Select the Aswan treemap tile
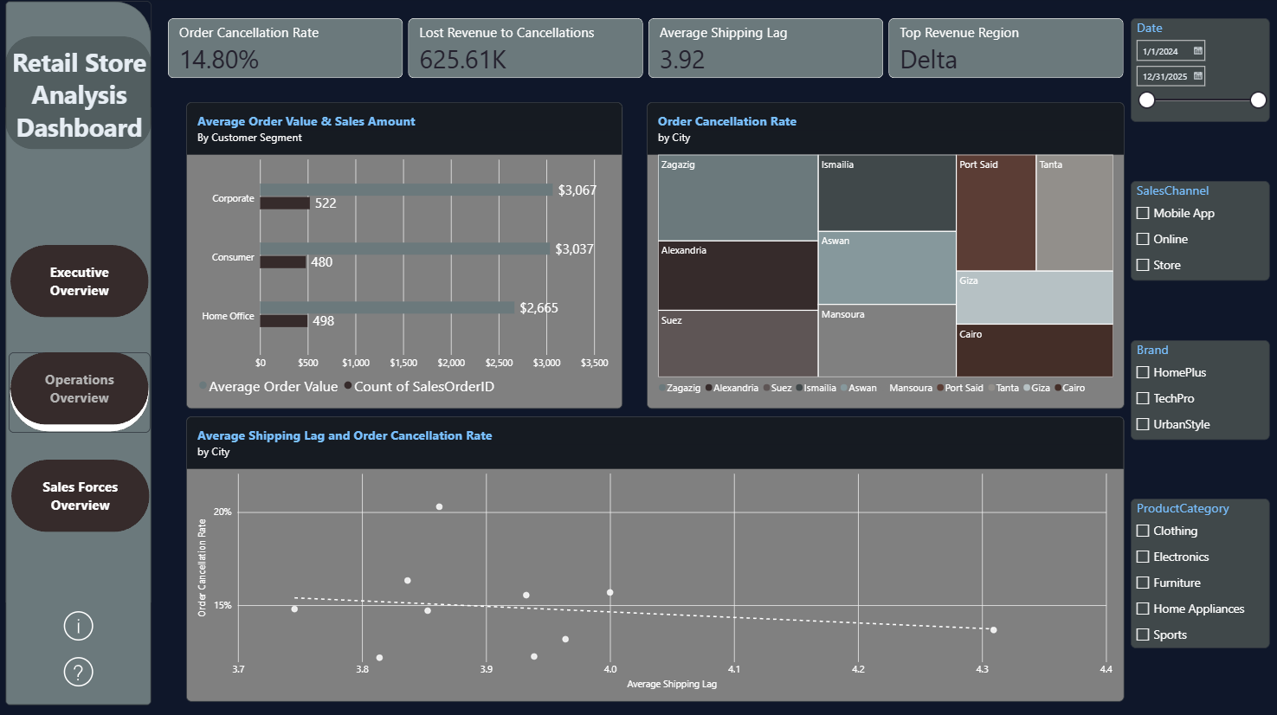 pyautogui.click(x=887, y=268)
